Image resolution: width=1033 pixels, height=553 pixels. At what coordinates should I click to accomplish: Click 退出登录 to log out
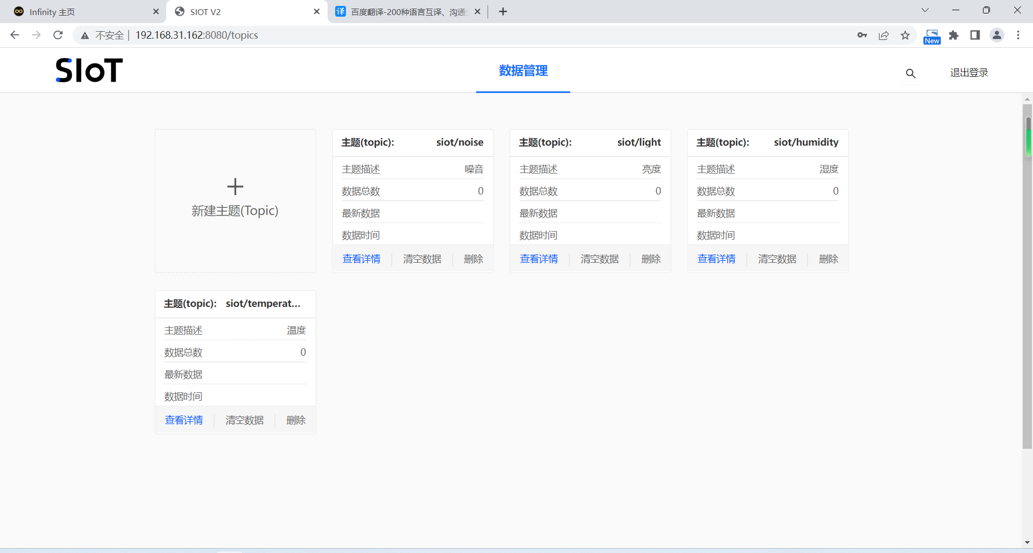(x=969, y=73)
